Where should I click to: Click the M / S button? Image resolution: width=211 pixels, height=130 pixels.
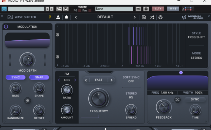click(173, 9)
